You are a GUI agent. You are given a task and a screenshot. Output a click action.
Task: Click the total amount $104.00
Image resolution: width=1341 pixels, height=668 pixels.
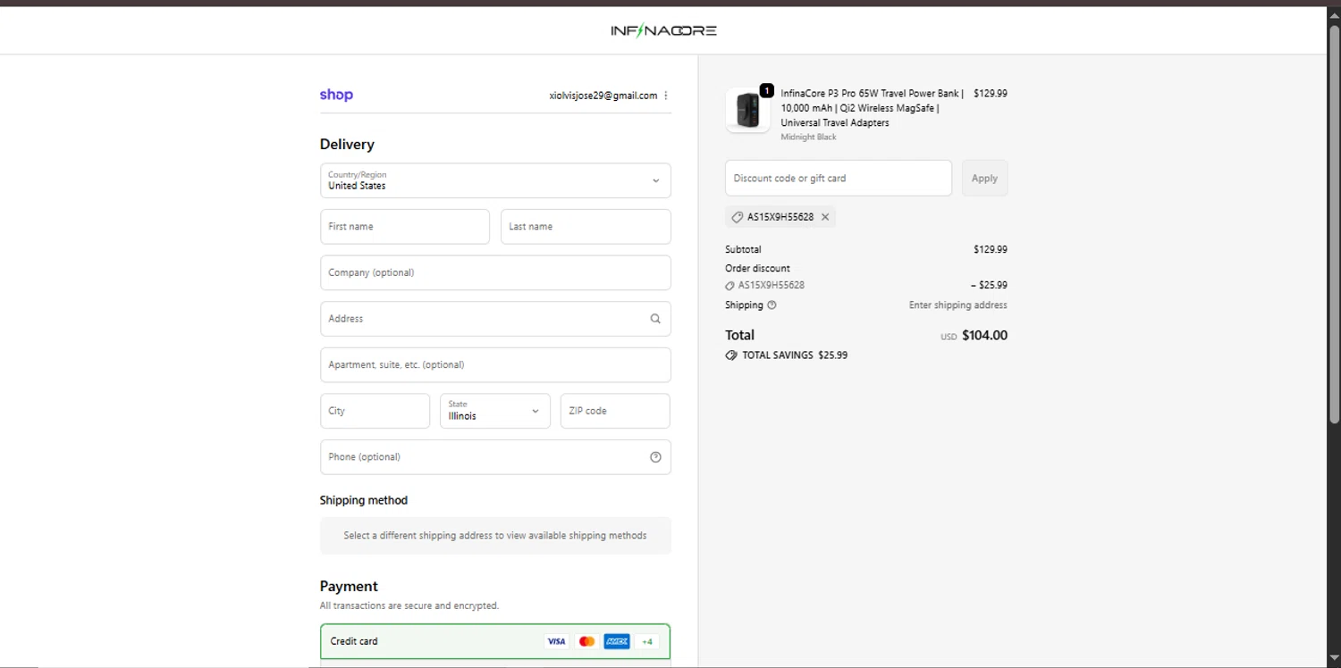pyautogui.click(x=984, y=336)
